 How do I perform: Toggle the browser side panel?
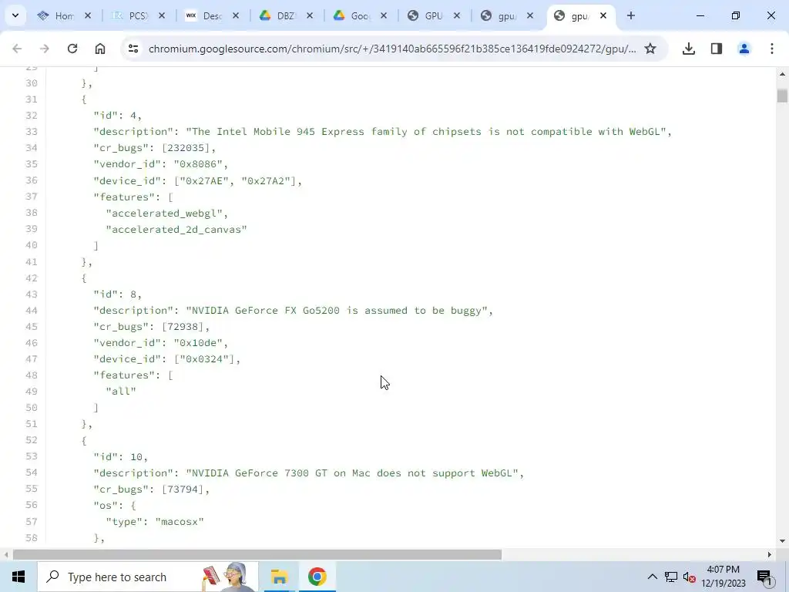tap(717, 49)
